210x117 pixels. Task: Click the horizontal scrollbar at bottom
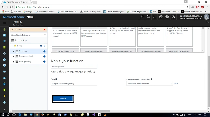click(61, 111)
